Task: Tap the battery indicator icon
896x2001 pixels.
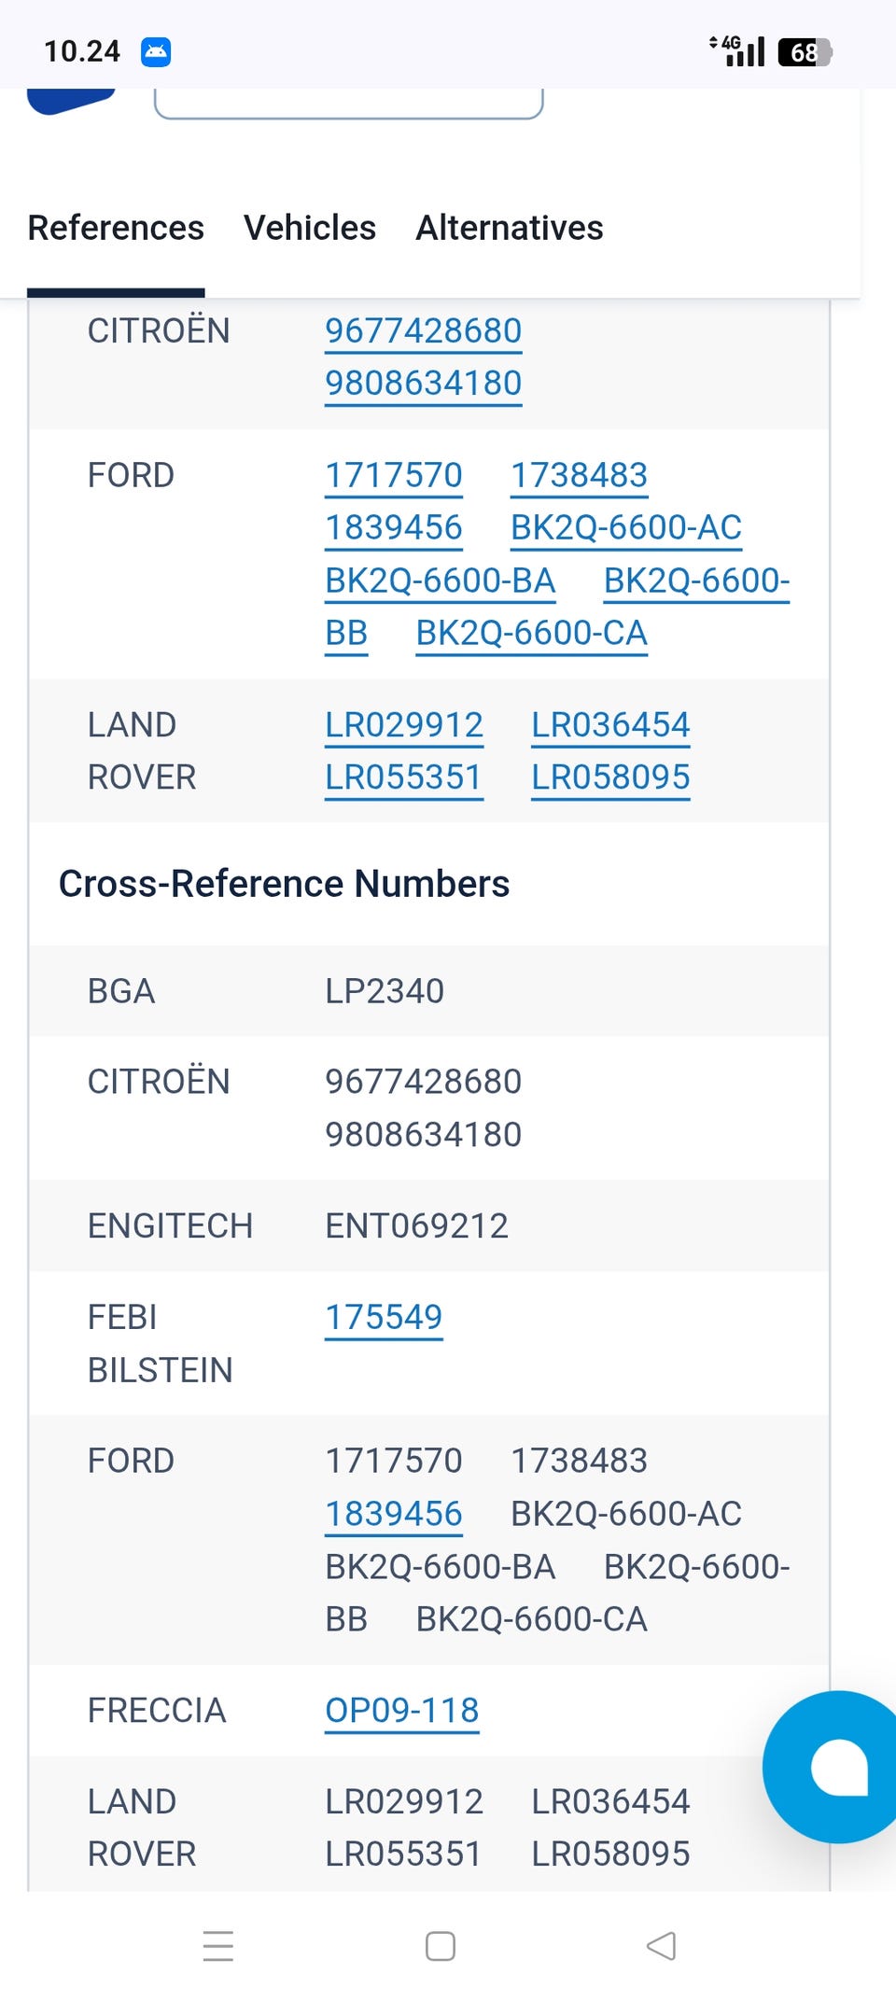Action: click(x=805, y=52)
